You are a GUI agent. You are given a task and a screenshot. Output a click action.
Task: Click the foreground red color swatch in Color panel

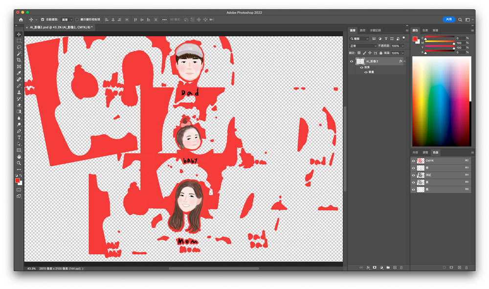pyautogui.click(x=415, y=39)
